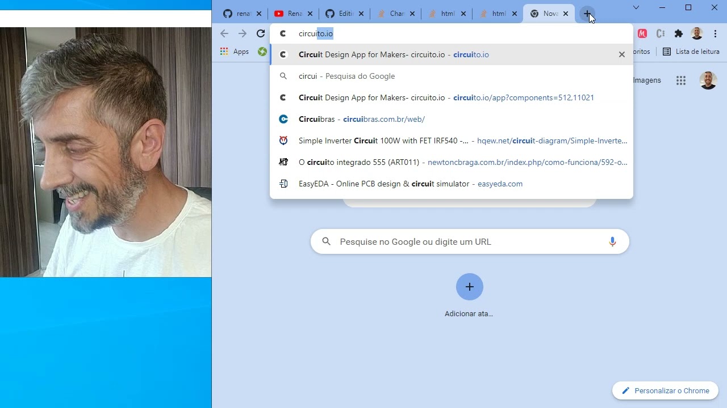Open the Google apps grid
The width and height of the screenshot is (727, 408).
click(x=681, y=80)
